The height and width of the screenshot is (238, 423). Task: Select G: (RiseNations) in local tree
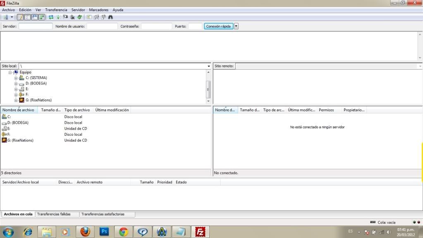38,100
